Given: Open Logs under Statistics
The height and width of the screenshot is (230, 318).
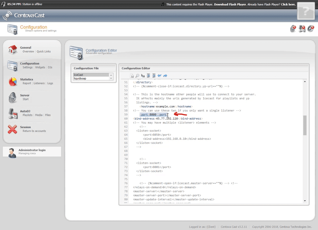Looking at the screenshot, I should (50, 83).
